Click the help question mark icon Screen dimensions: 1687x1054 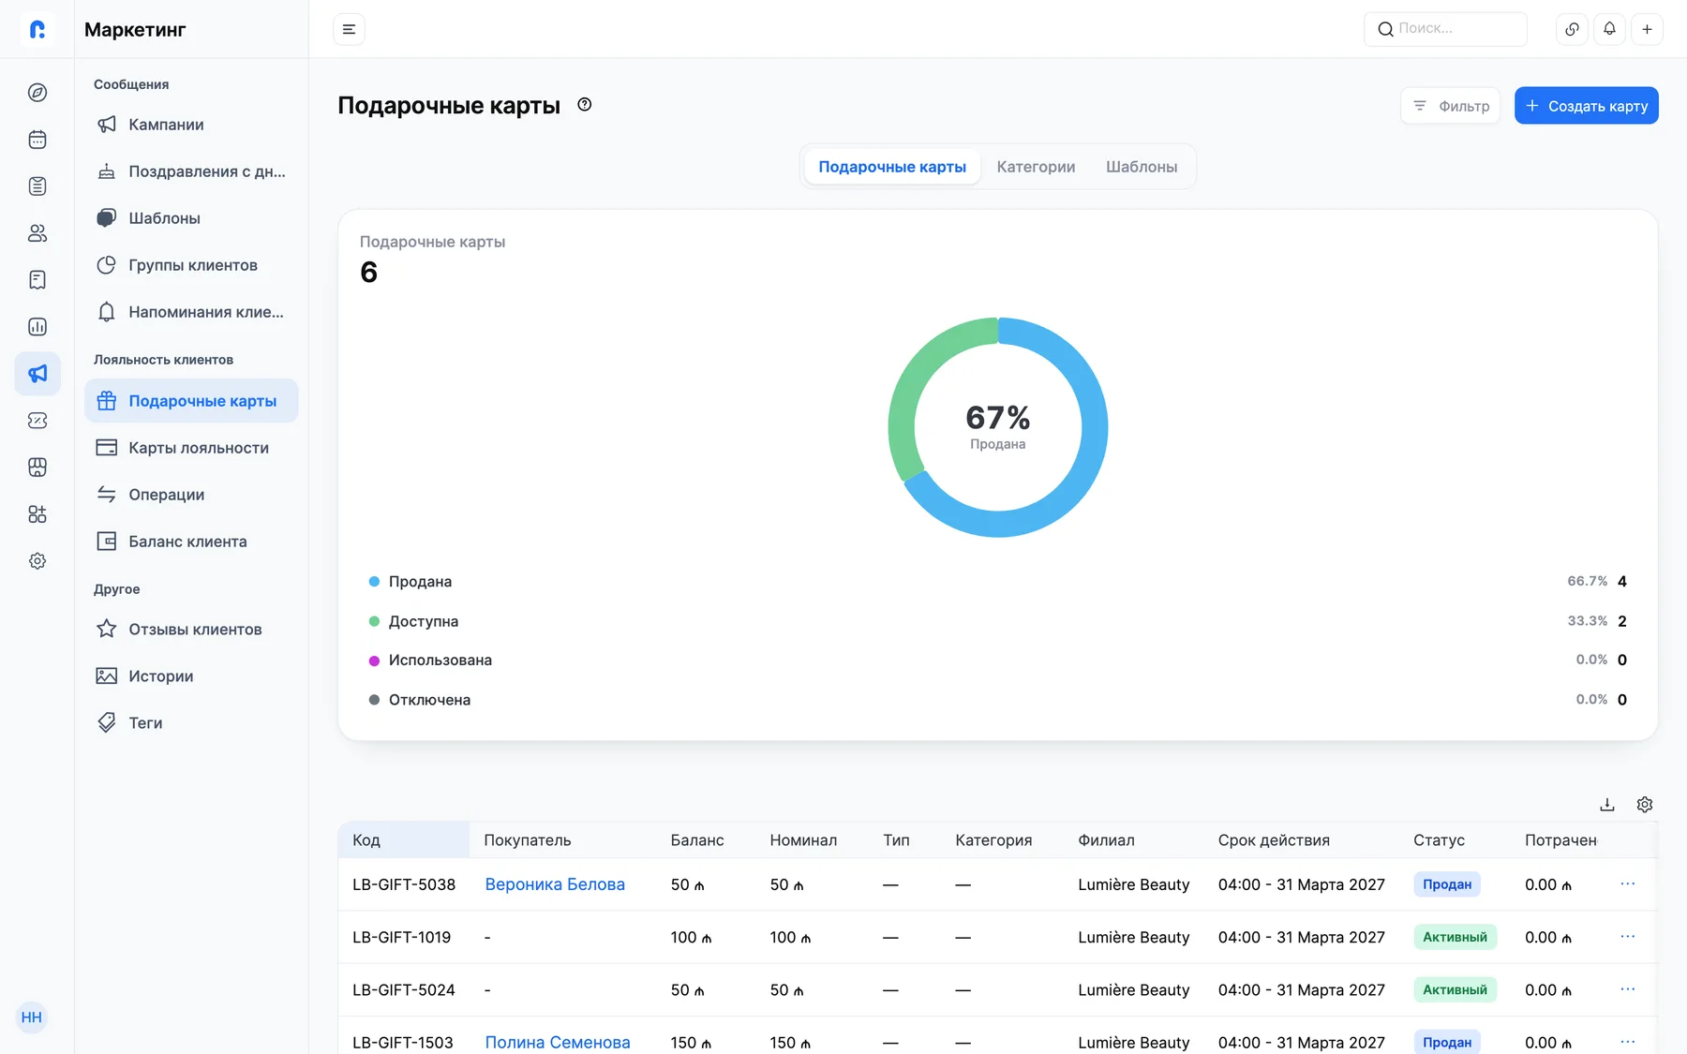[x=585, y=105]
